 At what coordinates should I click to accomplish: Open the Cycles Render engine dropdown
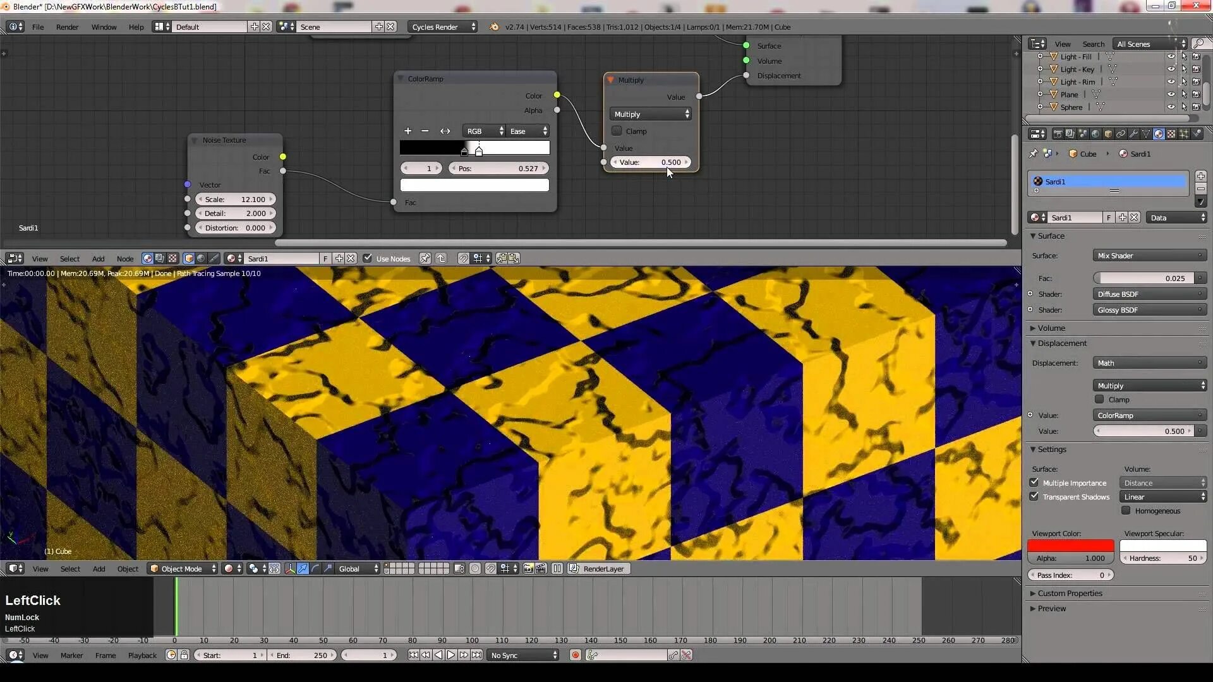coord(442,27)
